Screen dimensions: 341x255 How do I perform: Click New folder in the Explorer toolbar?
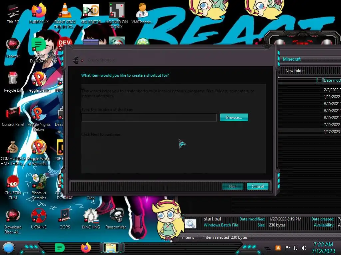coord(295,71)
